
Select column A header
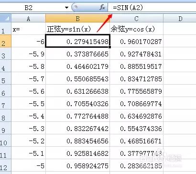tap(28, 19)
